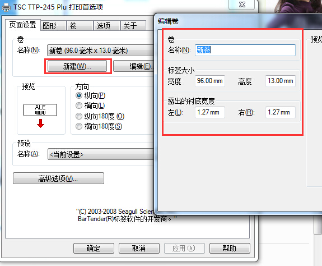Confirm with the 确定 button
Screen dimensions: 322x266
[94, 248]
